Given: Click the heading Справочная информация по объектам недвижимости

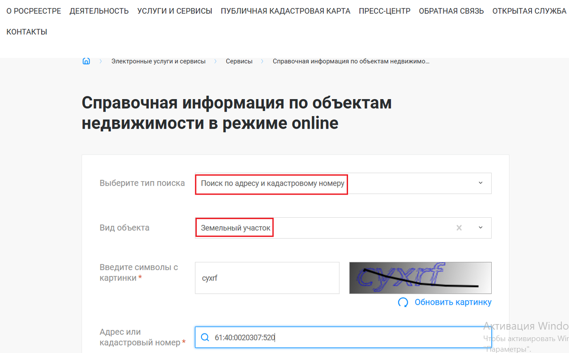Looking at the screenshot, I should [237, 113].
